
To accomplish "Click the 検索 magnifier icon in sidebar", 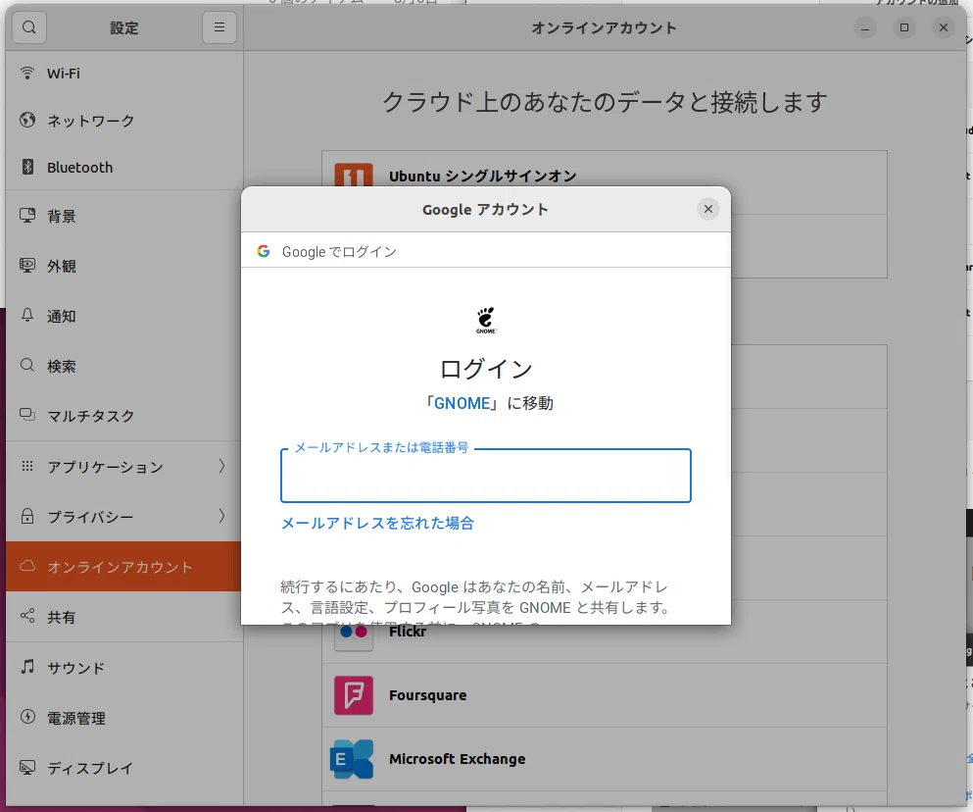I will [27, 366].
